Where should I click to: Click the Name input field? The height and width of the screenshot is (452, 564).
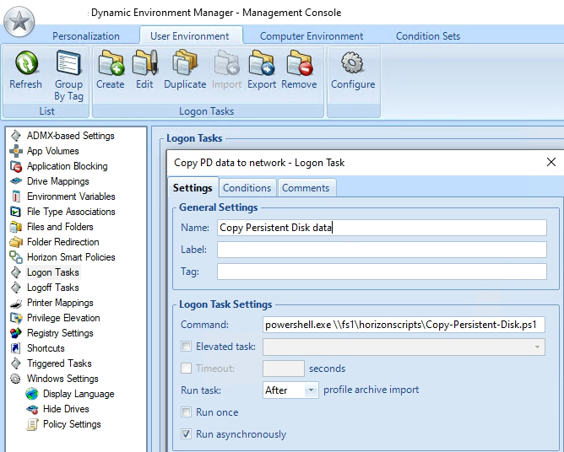382,228
